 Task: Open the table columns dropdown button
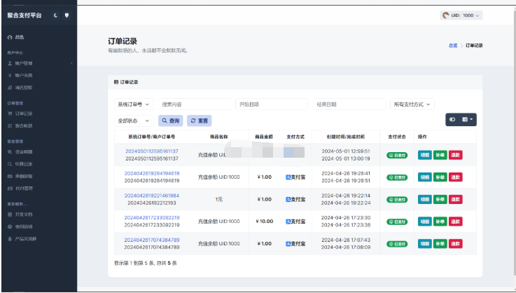coord(468,120)
